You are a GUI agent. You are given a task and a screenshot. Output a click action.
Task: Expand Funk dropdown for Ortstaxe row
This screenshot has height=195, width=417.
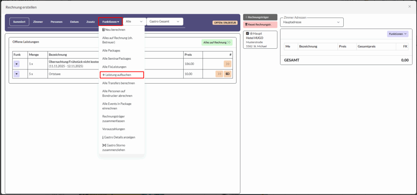tap(17, 74)
